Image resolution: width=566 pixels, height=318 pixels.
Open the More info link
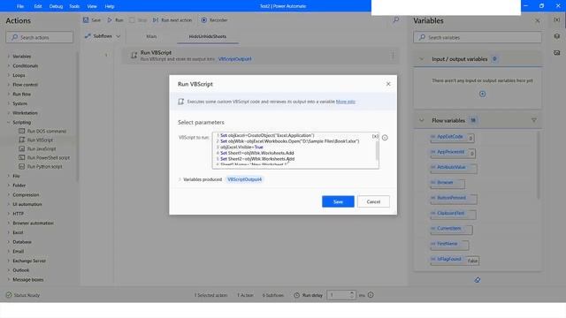(x=346, y=102)
